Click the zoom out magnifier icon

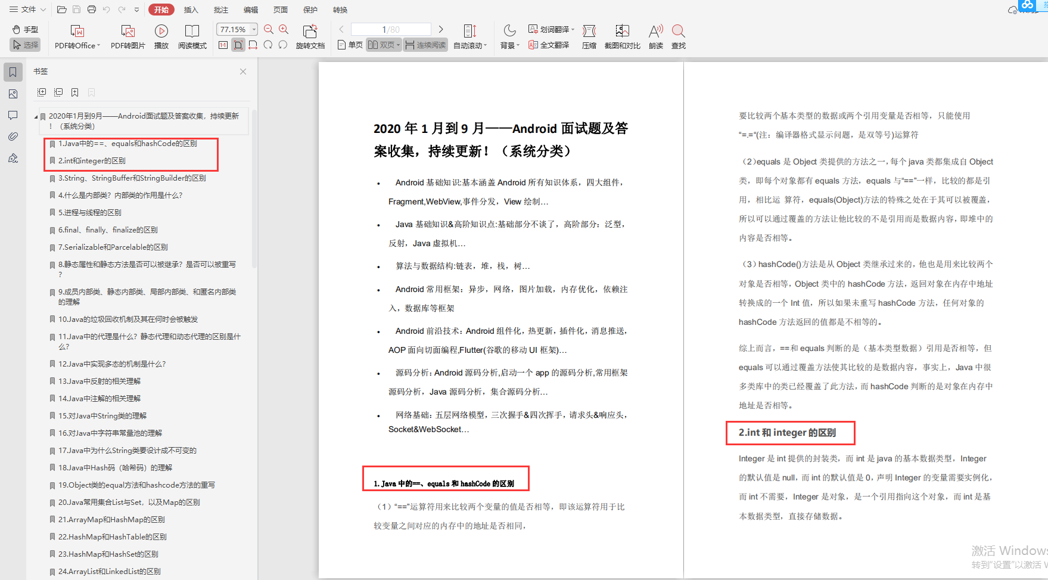(x=269, y=29)
